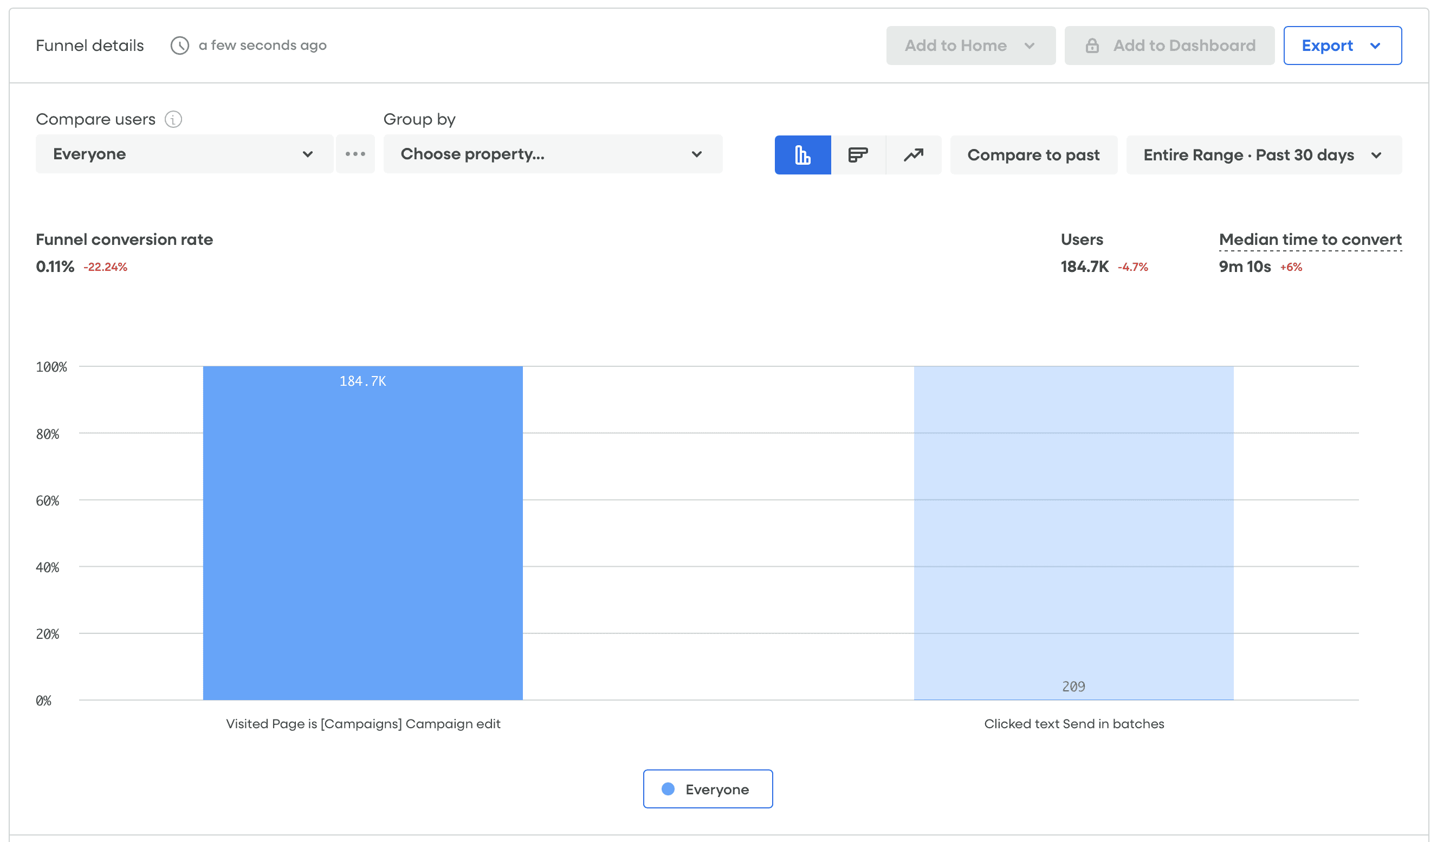Click the chevron on the Export button
The width and height of the screenshot is (1437, 842).
(1375, 46)
